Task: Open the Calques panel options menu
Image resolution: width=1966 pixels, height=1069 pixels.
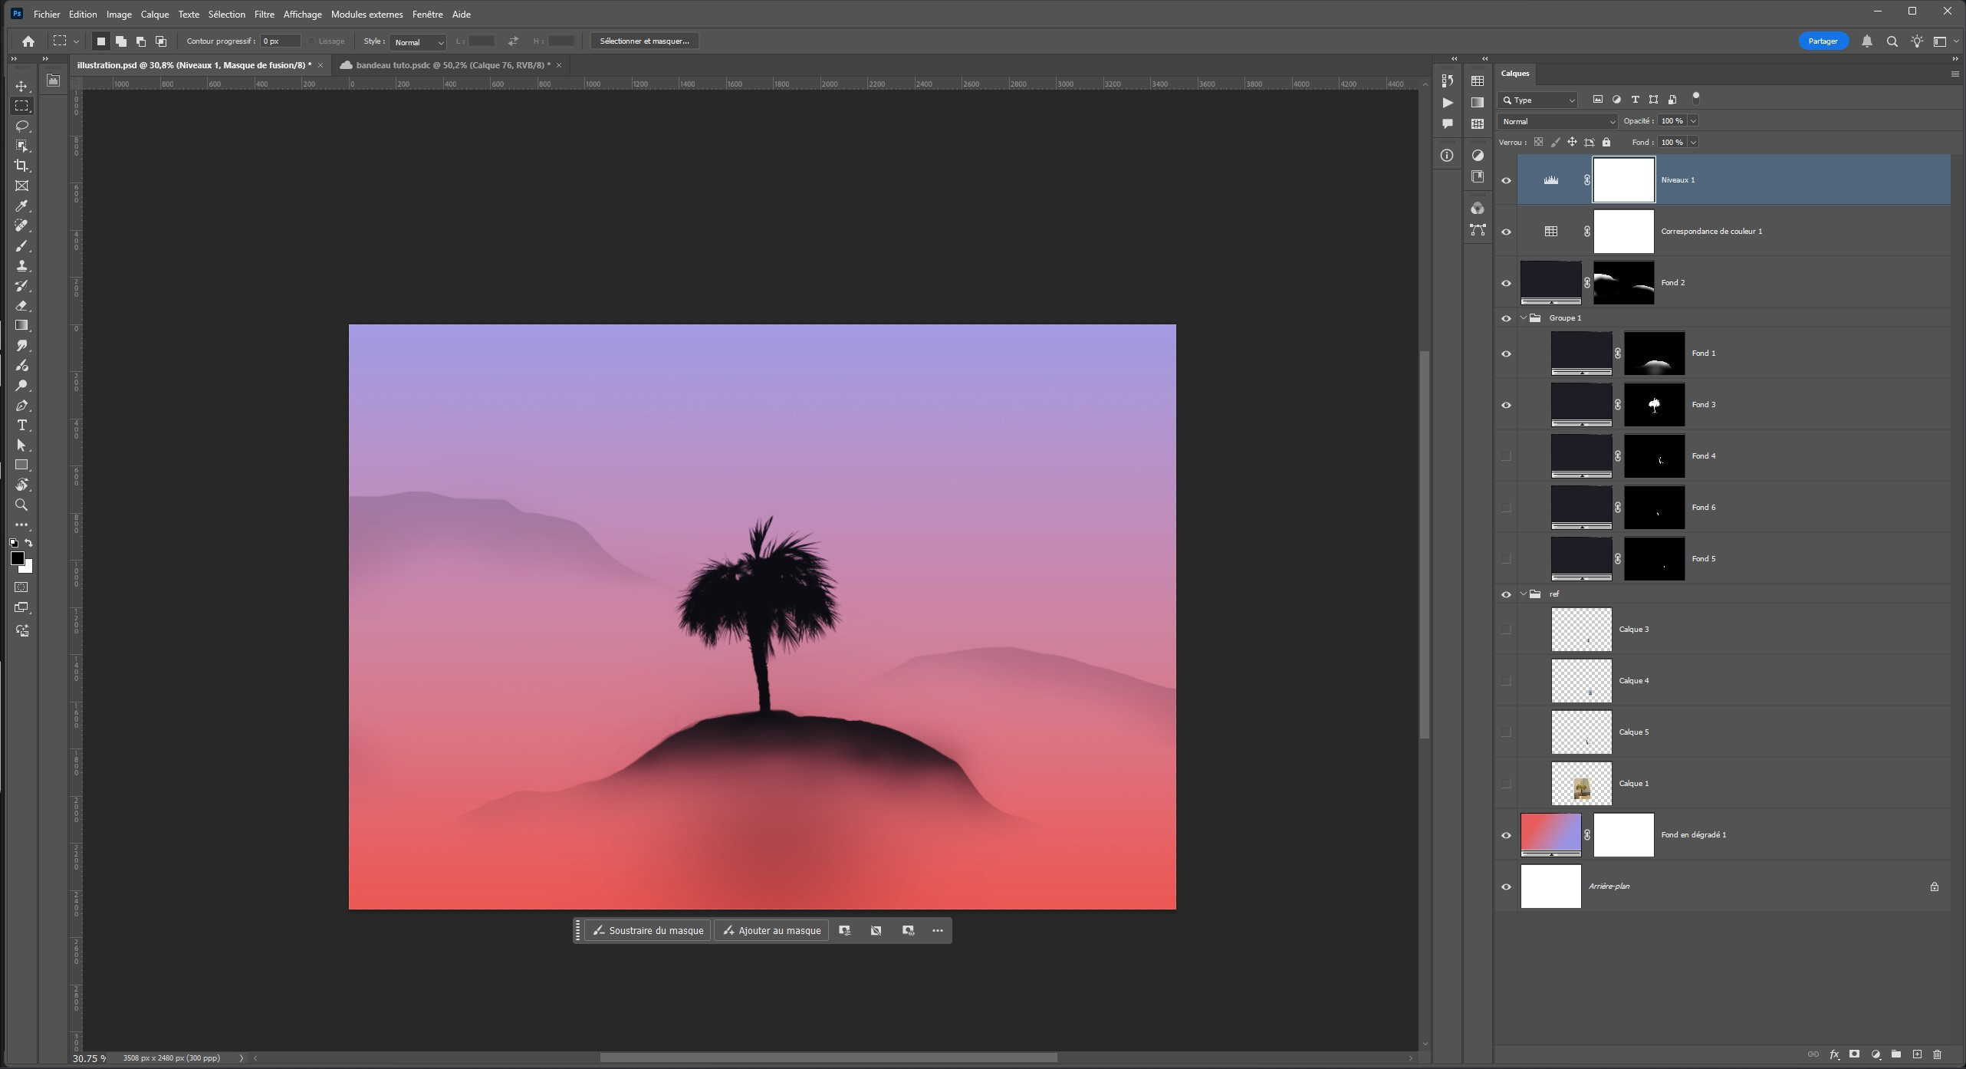Action: pyautogui.click(x=1954, y=74)
